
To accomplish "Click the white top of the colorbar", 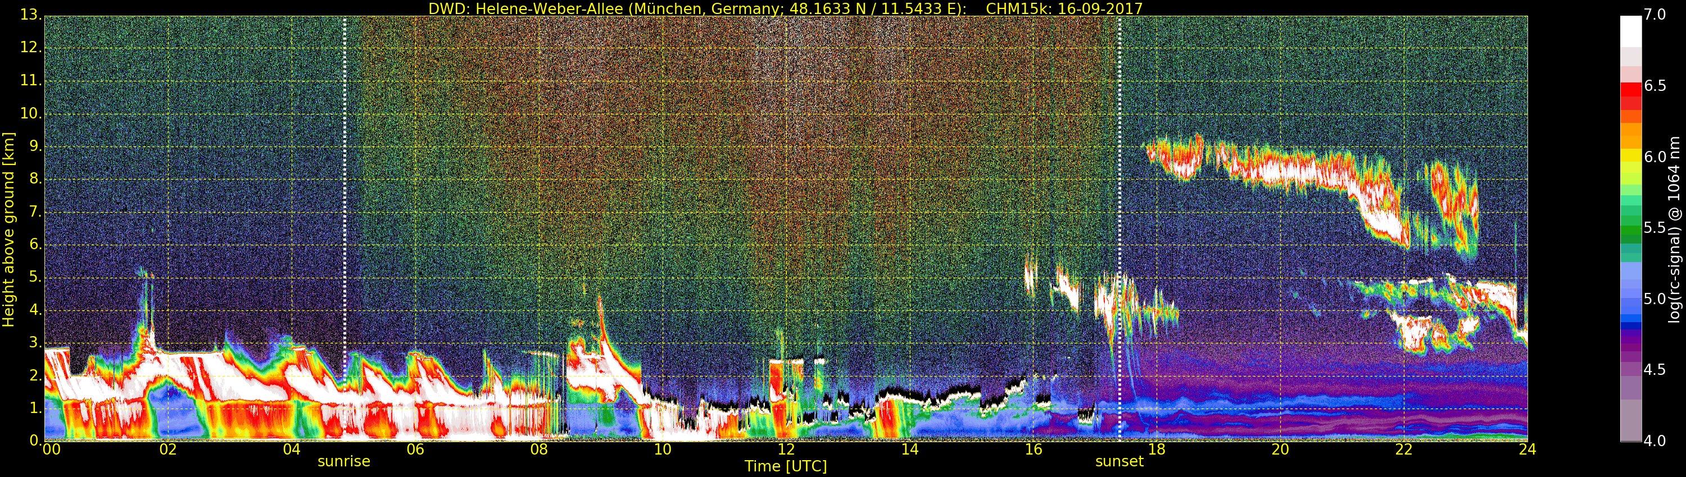I will point(1630,26).
